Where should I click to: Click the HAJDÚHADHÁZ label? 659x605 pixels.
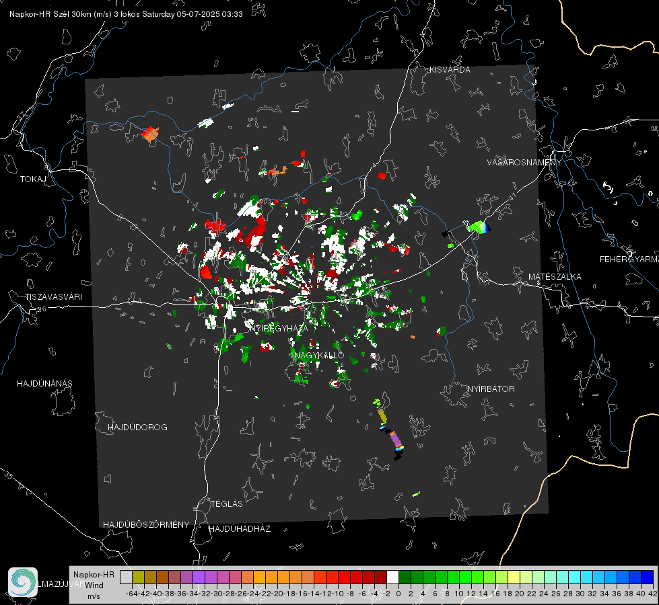click(240, 528)
